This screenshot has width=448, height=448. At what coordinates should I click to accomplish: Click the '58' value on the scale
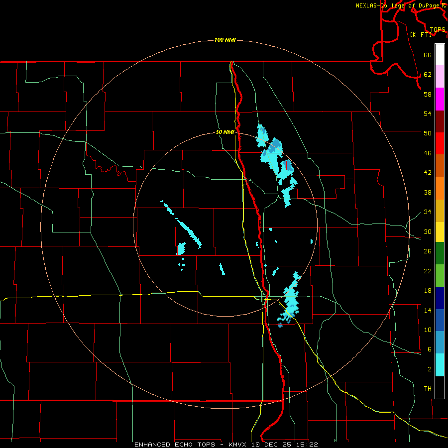pyautogui.click(x=428, y=94)
